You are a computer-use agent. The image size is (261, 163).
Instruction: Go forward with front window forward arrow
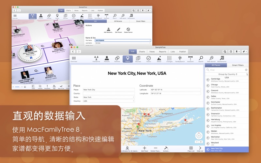79,52
